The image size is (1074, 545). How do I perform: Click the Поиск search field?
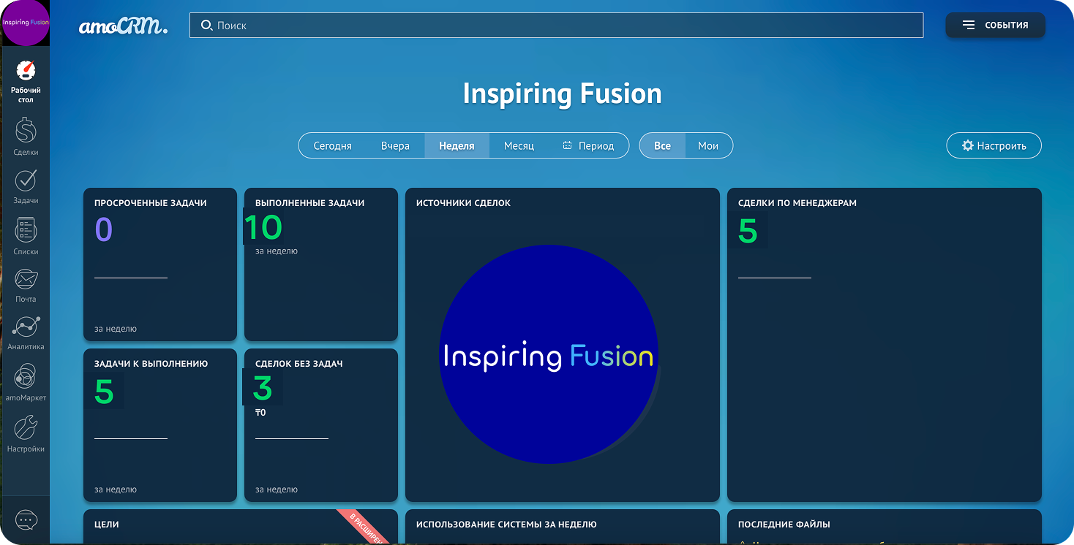click(556, 26)
